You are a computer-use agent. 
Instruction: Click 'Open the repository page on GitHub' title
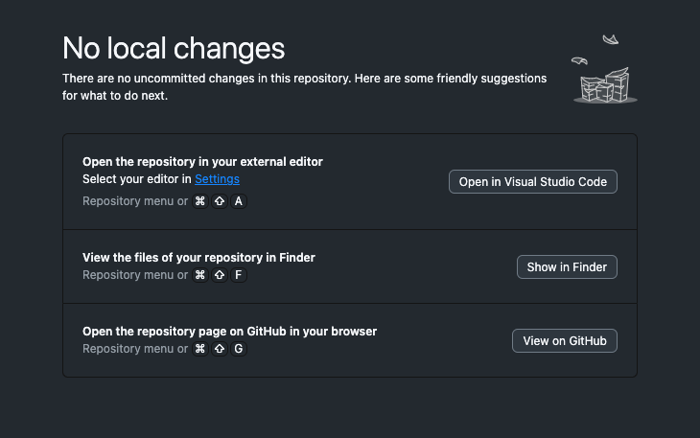[229, 332]
